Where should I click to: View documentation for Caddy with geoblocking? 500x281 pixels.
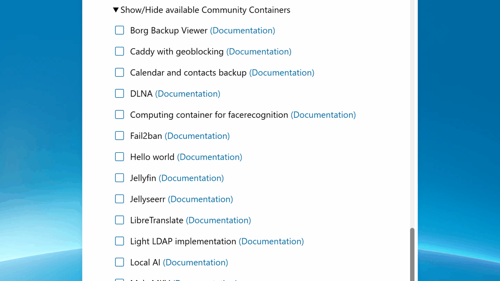point(258,51)
